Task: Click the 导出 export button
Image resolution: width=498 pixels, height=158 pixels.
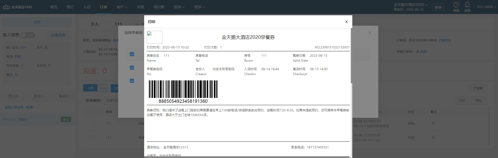Action: coord(479,100)
